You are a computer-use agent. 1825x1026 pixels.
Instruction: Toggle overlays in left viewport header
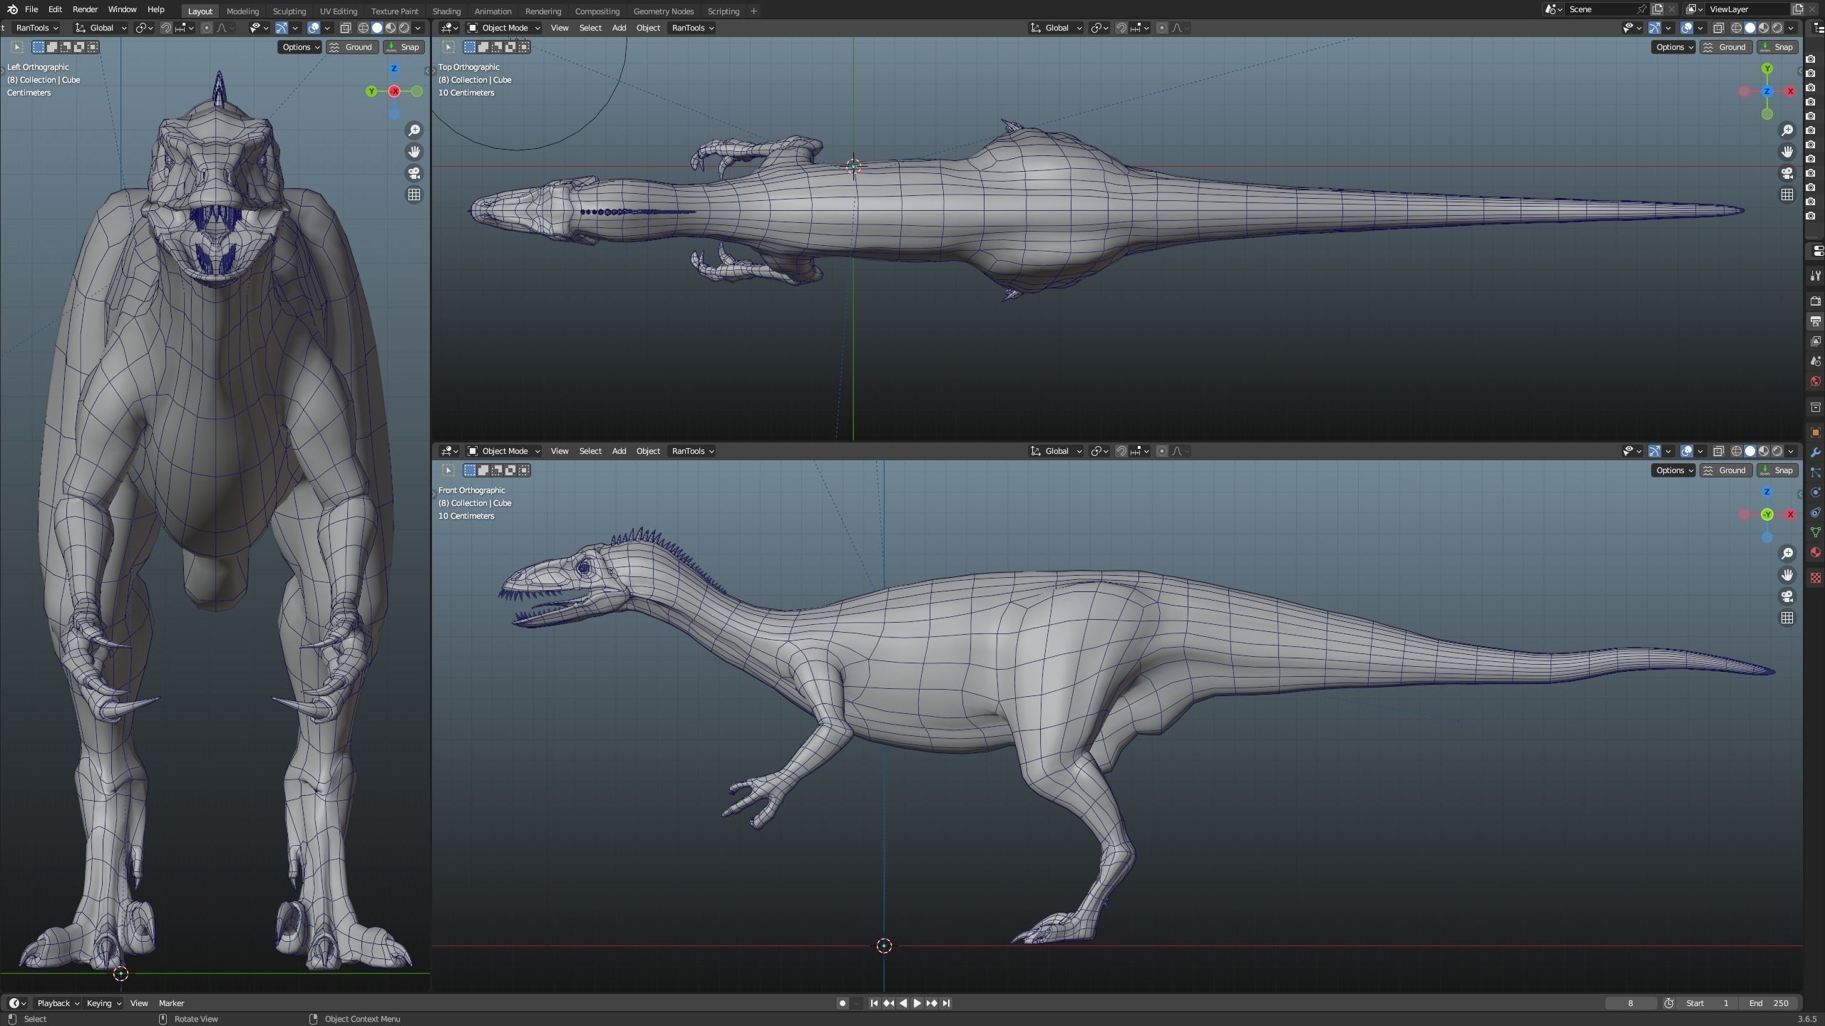point(314,28)
